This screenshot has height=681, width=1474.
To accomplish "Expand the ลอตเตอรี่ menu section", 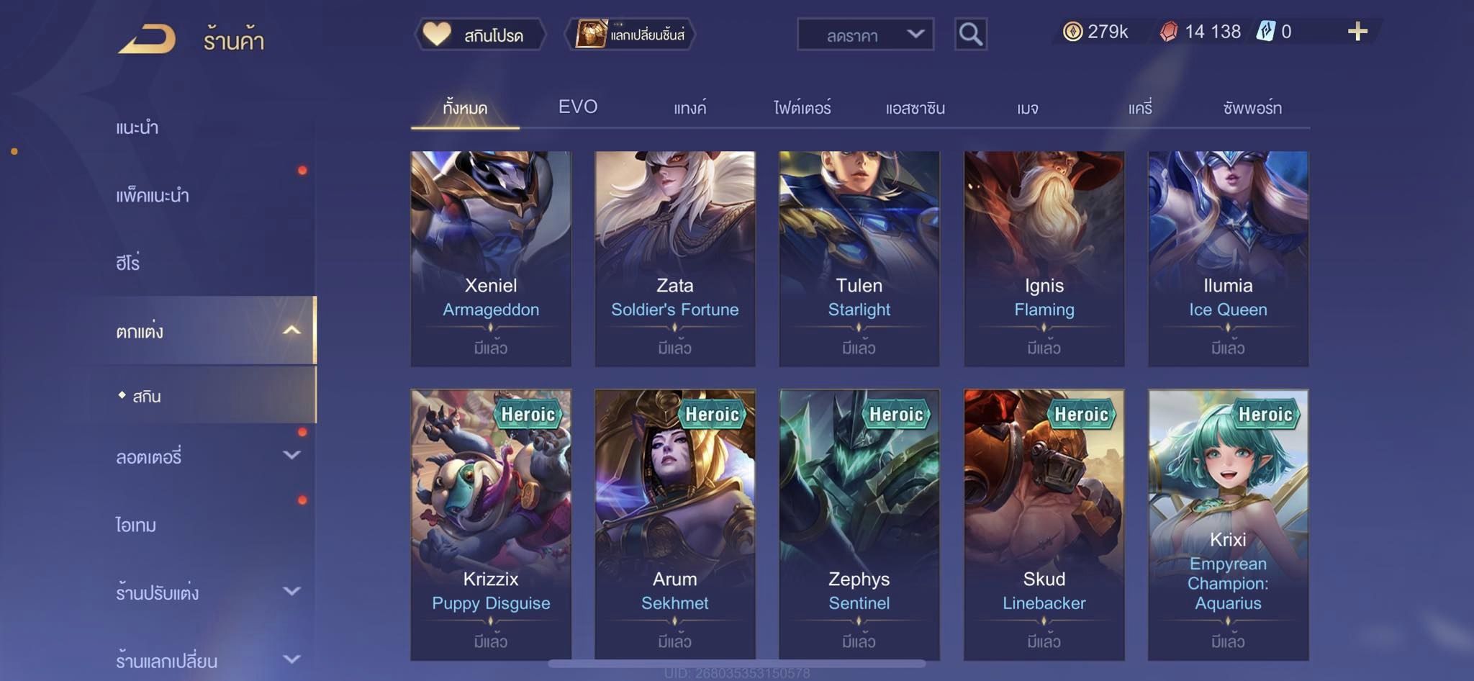I will click(x=291, y=455).
